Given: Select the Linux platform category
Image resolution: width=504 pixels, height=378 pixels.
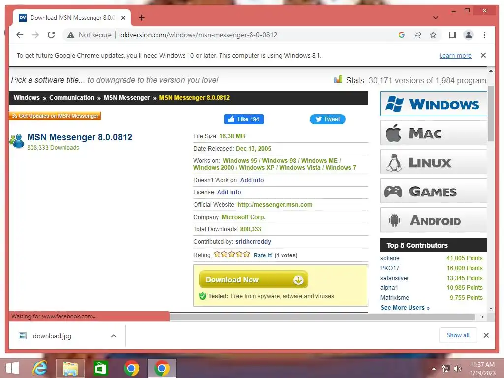Looking at the screenshot, I should coord(434,162).
